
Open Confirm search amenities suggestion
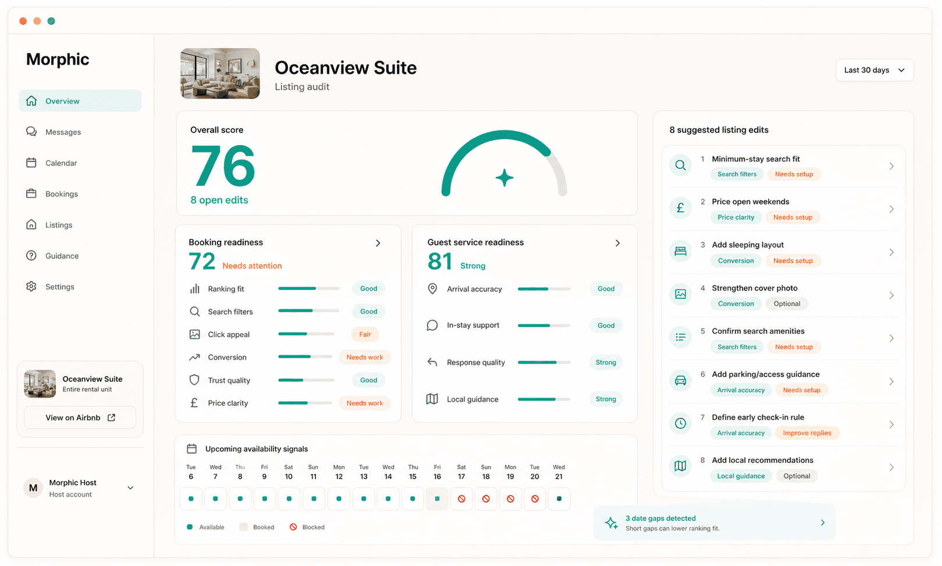pyautogui.click(x=783, y=338)
